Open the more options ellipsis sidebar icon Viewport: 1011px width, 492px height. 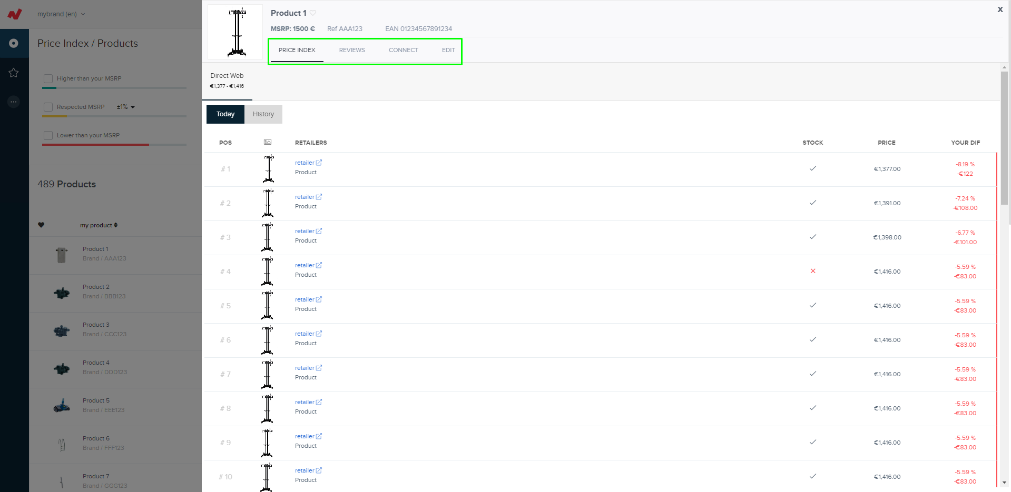14,102
